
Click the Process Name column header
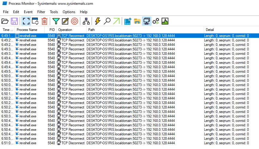point(30,30)
